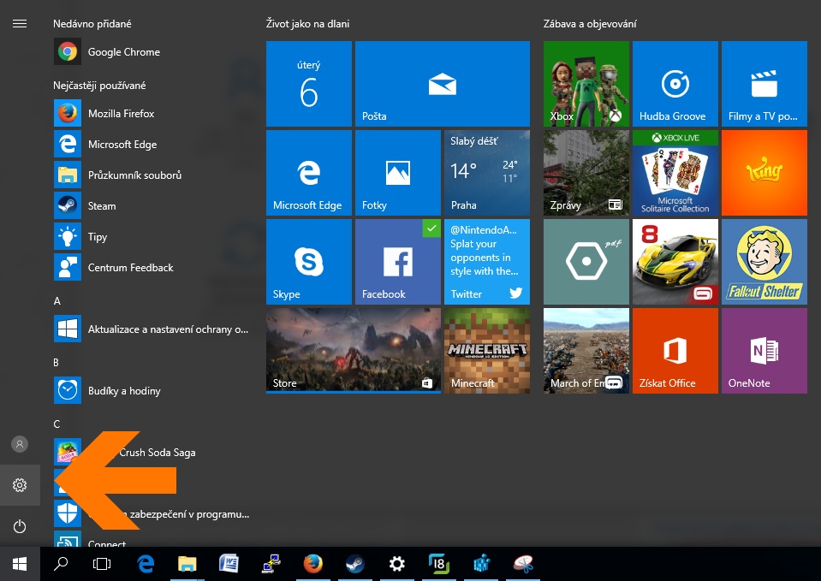The image size is (821, 581).
Task: Open the Pošta mail tile
Action: coord(442,84)
